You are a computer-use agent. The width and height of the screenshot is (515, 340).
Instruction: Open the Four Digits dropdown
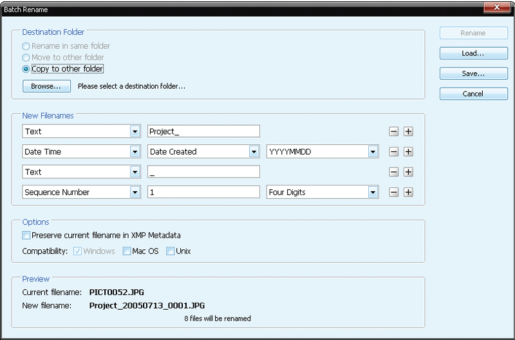[x=373, y=193]
